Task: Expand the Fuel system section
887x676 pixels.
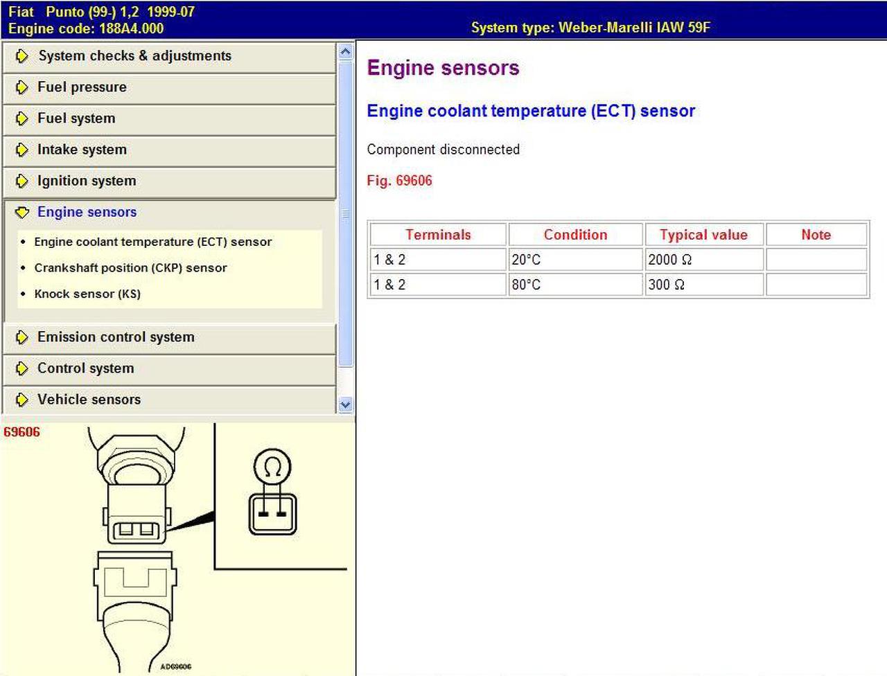Action: (169, 118)
